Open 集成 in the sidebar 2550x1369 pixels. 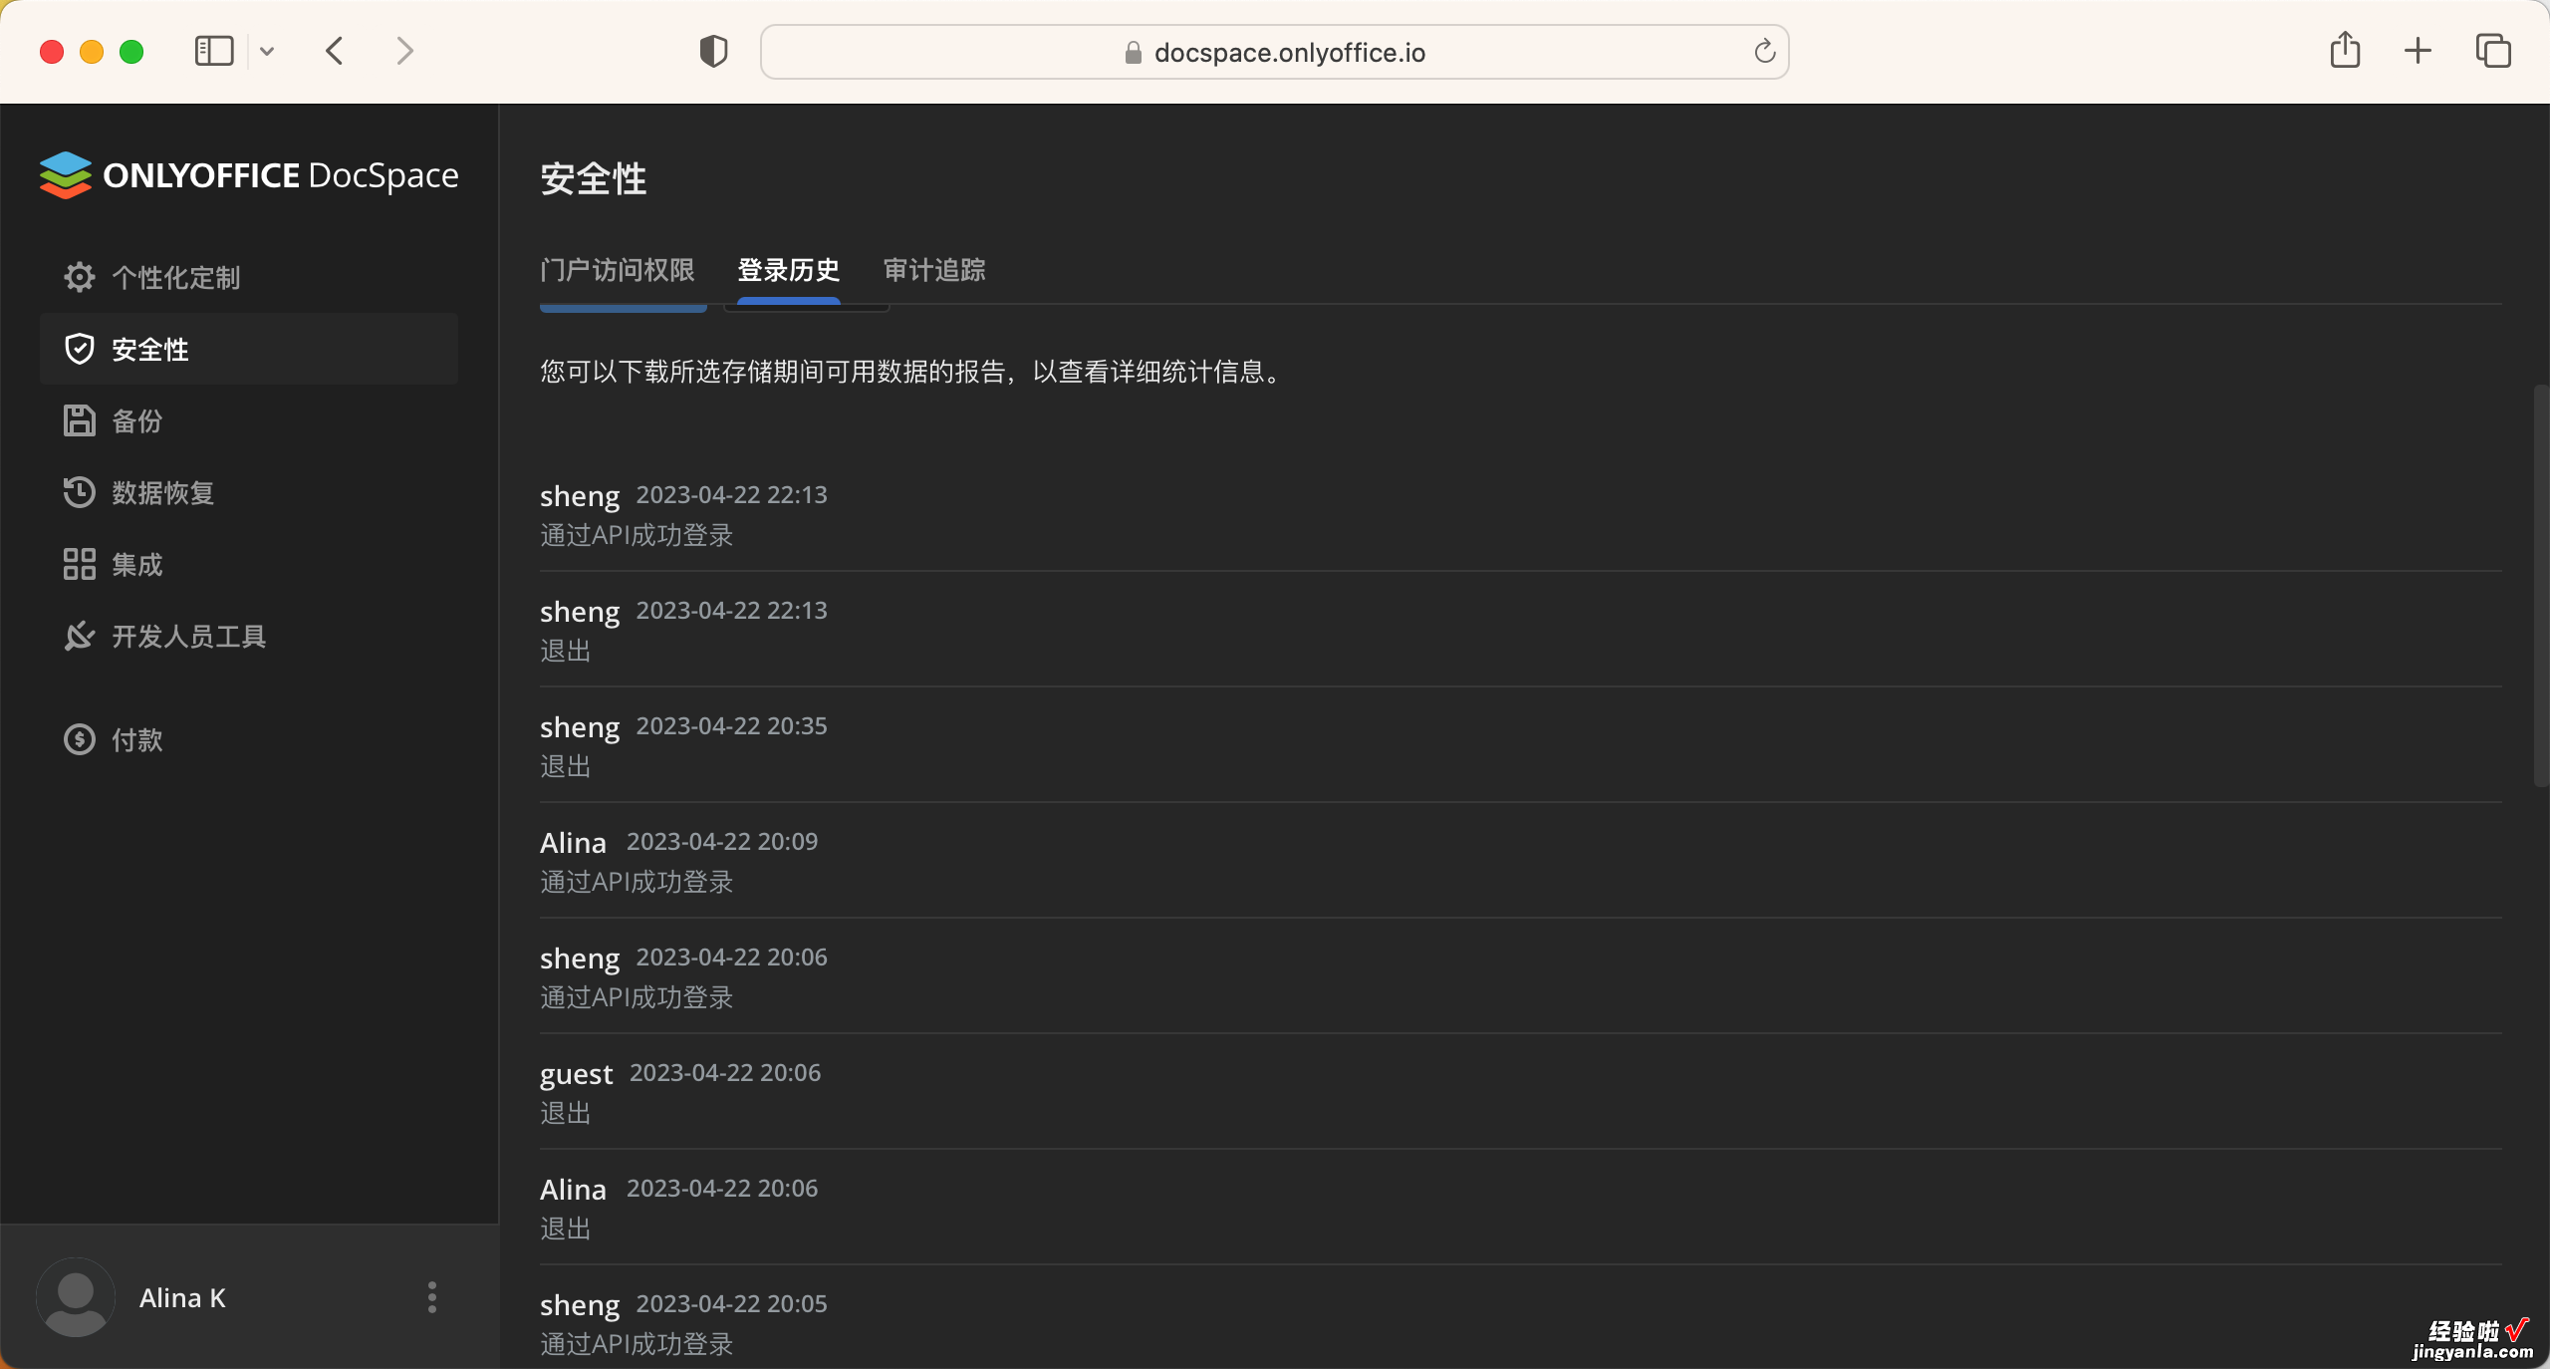coord(249,564)
